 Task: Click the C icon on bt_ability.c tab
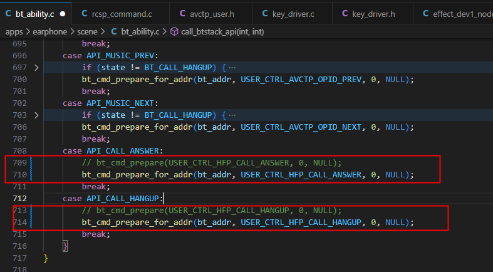click(8, 14)
